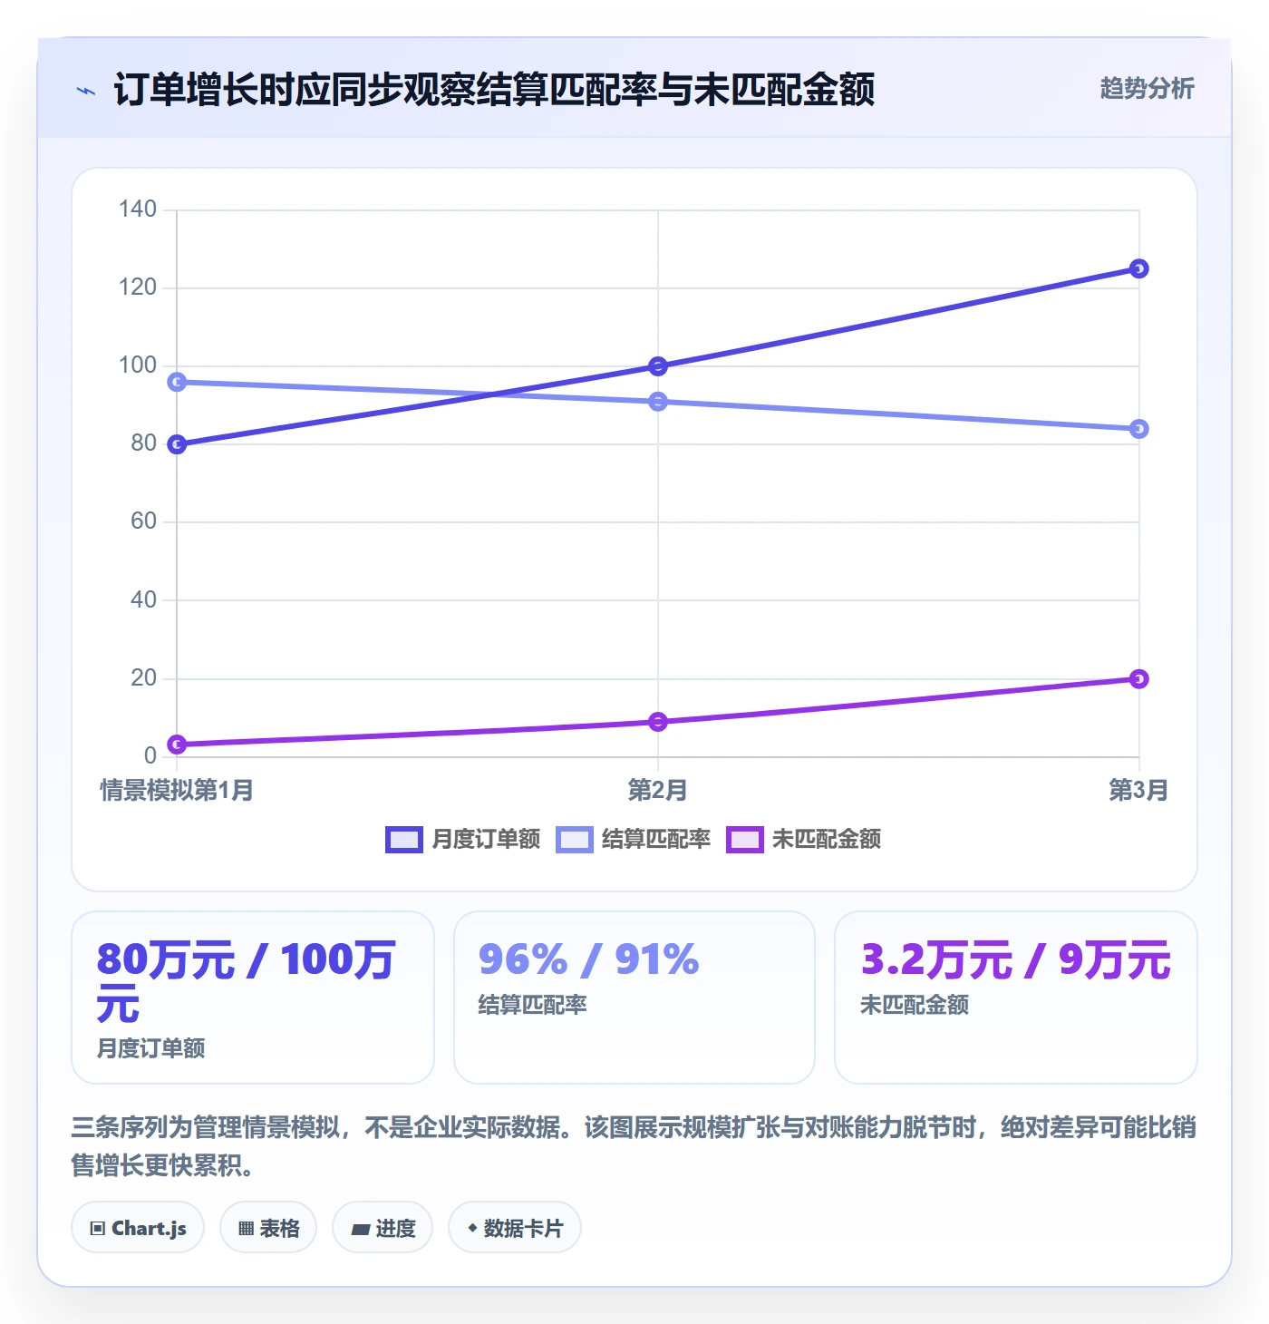This screenshot has height=1324, width=1269.
Task: Click the Chart.js tag icon
Action: point(98,1229)
